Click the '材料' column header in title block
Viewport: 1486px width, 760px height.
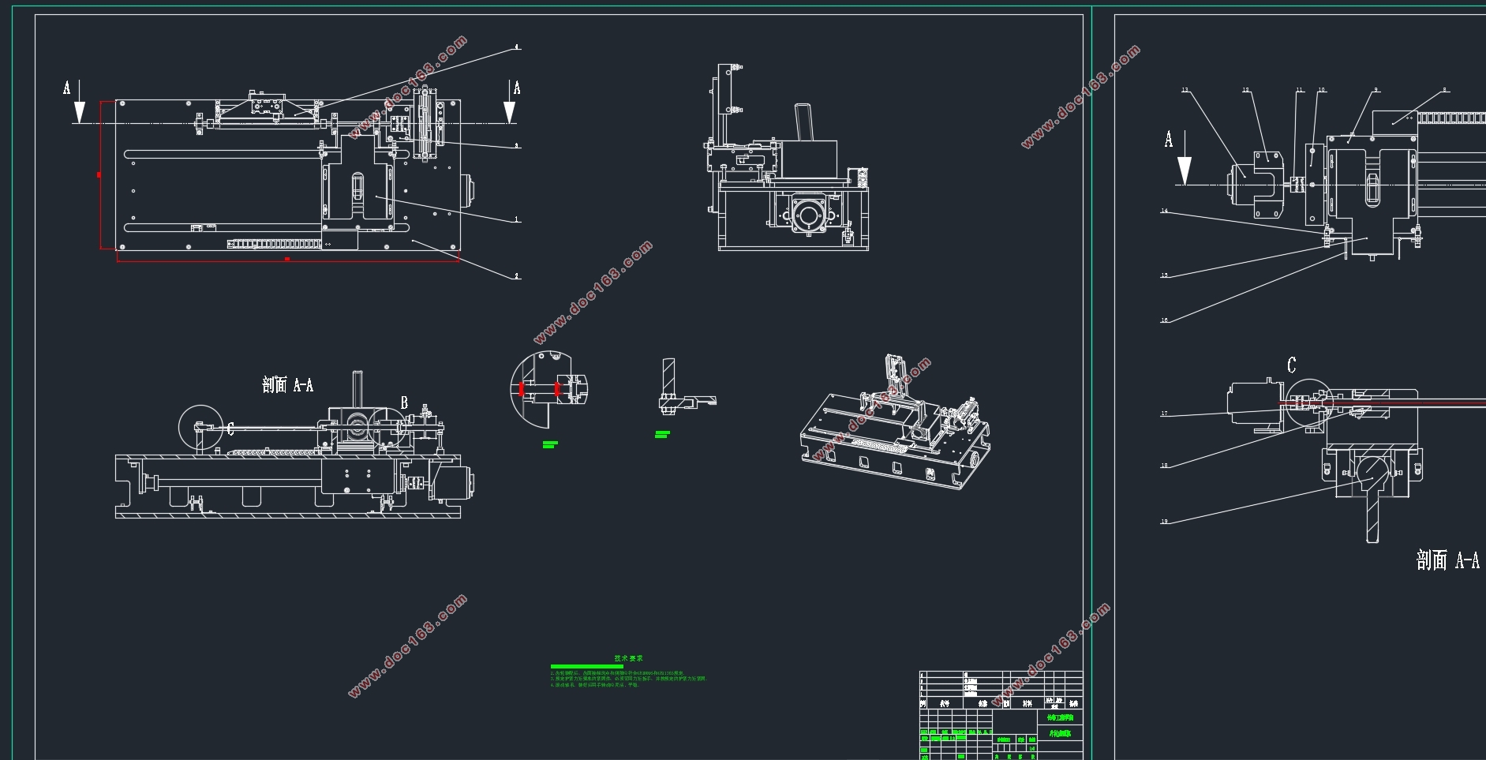click(1027, 703)
